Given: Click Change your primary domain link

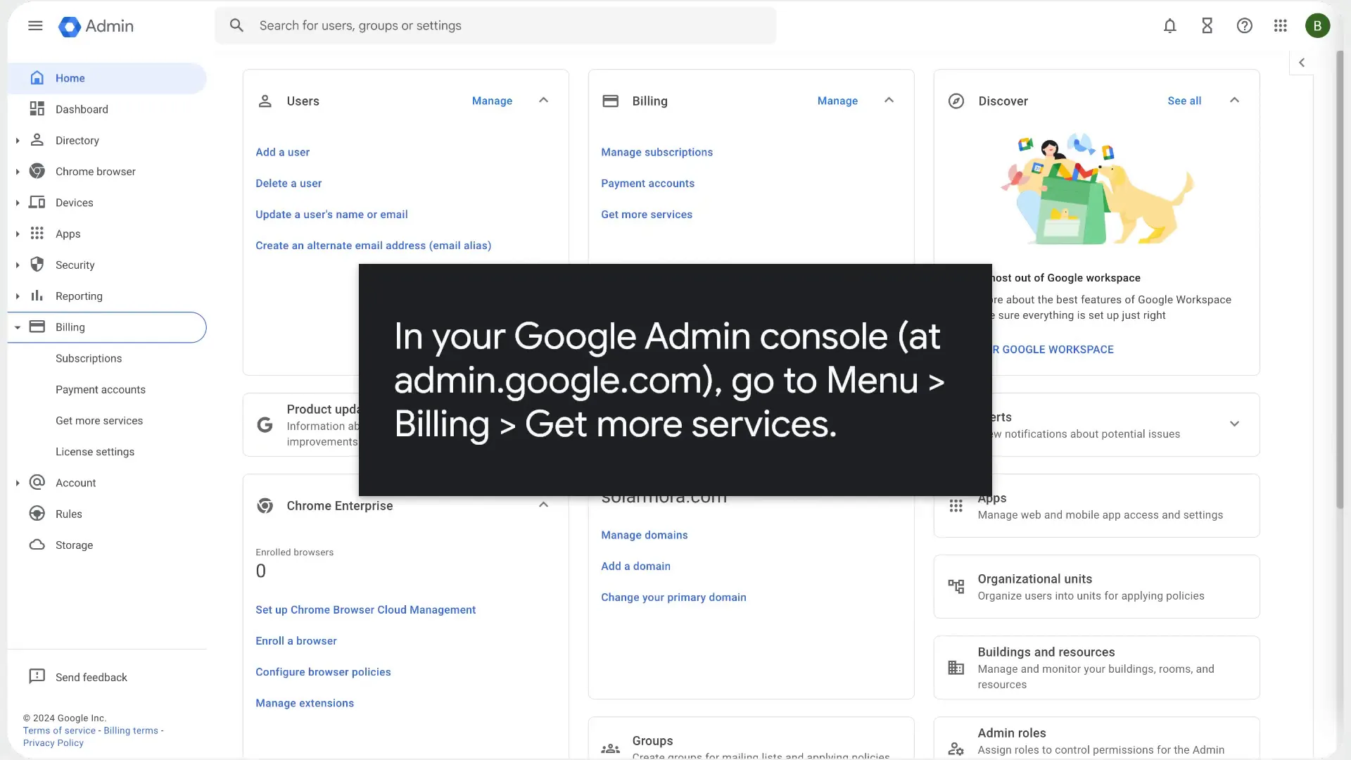Looking at the screenshot, I should point(673,597).
